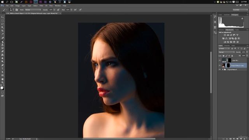Select the Zoom tool
This screenshot has height=140, width=249.
2,82
